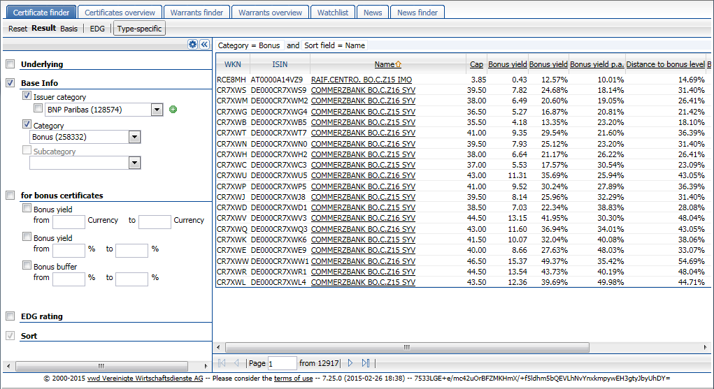Go to the next results page
Image resolution: width=714 pixels, height=389 pixels.
tap(350, 363)
